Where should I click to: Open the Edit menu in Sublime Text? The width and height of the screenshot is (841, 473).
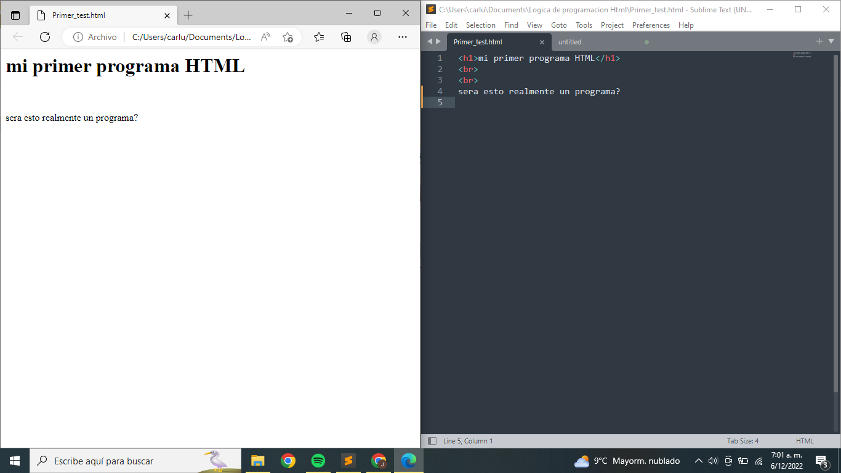(451, 25)
